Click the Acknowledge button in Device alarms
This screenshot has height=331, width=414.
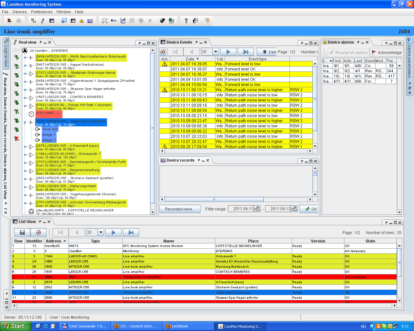(x=387, y=52)
